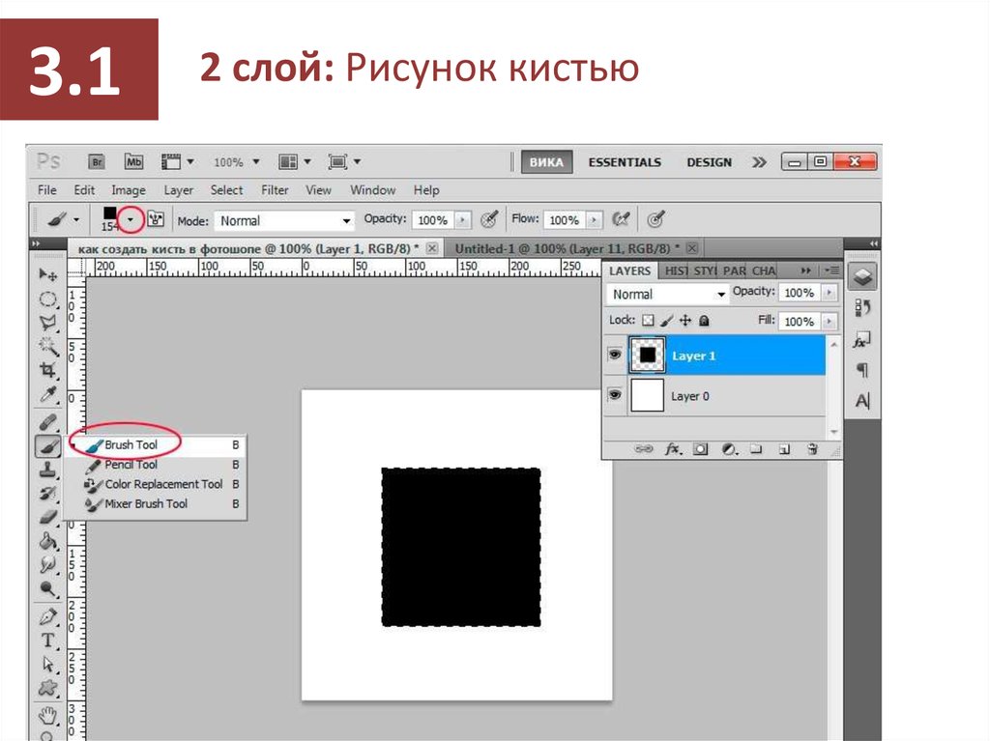990x741 pixels.
Task: Pick the Eyedropper tool
Action: [x=47, y=395]
